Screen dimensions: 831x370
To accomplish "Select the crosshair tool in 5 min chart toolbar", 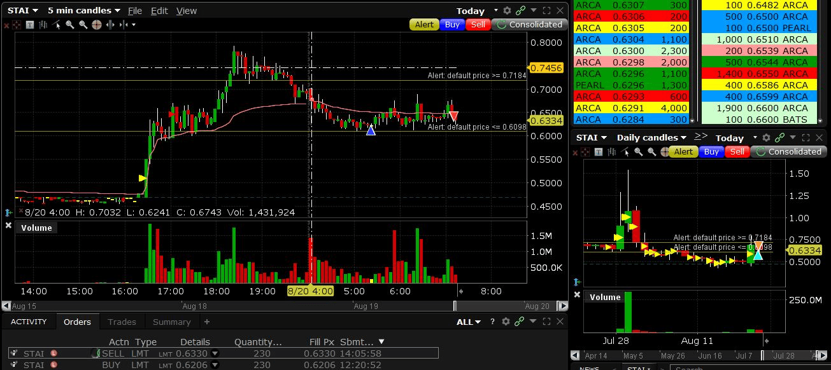I will point(97,25).
